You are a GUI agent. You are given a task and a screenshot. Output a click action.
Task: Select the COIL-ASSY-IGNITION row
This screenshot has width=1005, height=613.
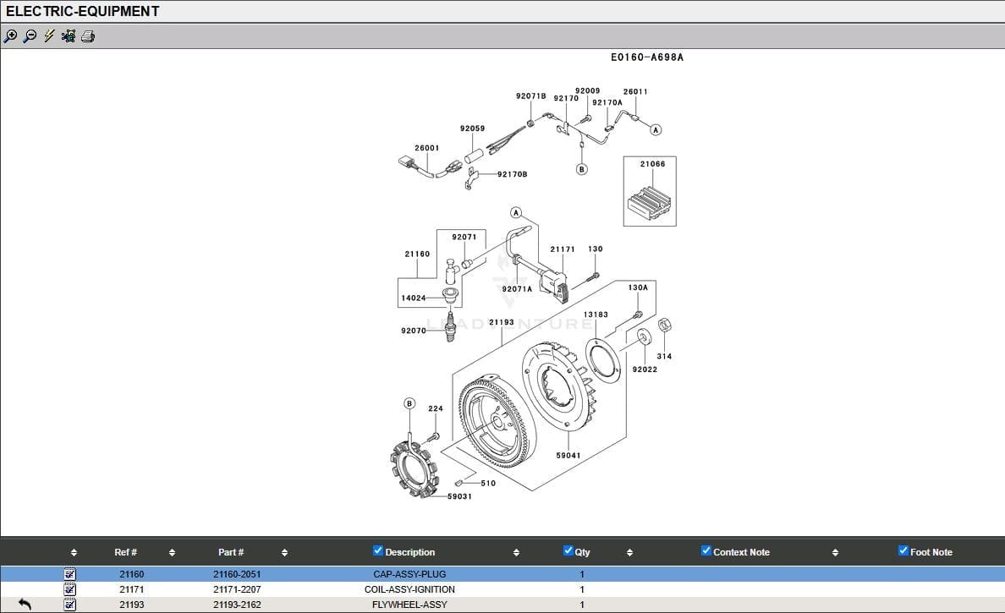point(409,589)
